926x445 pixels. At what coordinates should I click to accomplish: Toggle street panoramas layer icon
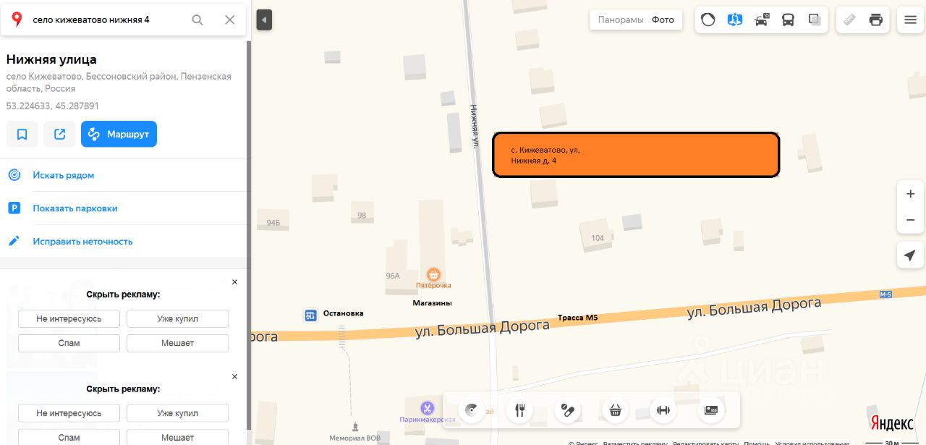[735, 20]
